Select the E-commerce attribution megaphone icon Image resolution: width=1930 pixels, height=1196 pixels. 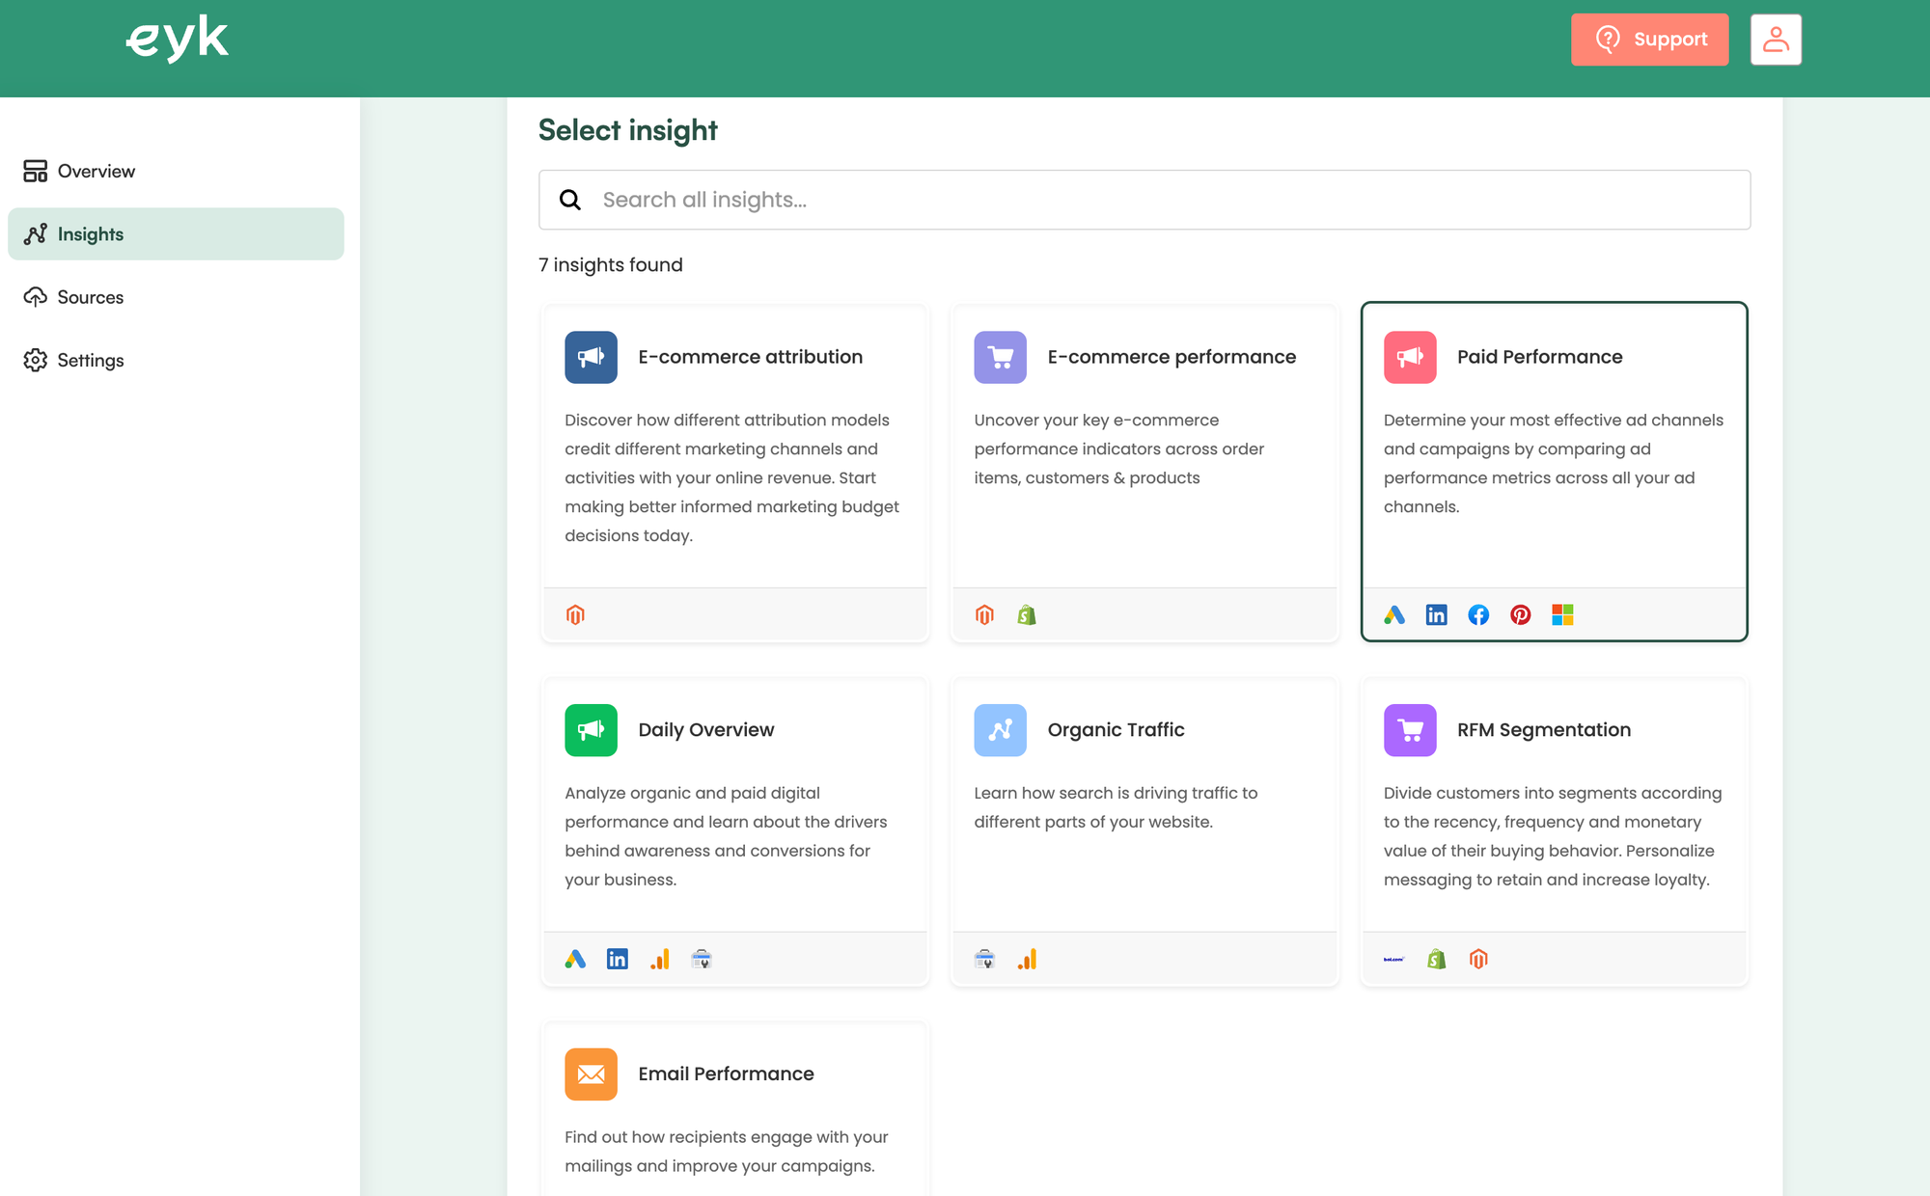[x=591, y=357]
